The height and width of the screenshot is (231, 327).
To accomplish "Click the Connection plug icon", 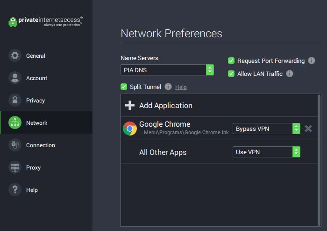I will pyautogui.click(x=15, y=145).
